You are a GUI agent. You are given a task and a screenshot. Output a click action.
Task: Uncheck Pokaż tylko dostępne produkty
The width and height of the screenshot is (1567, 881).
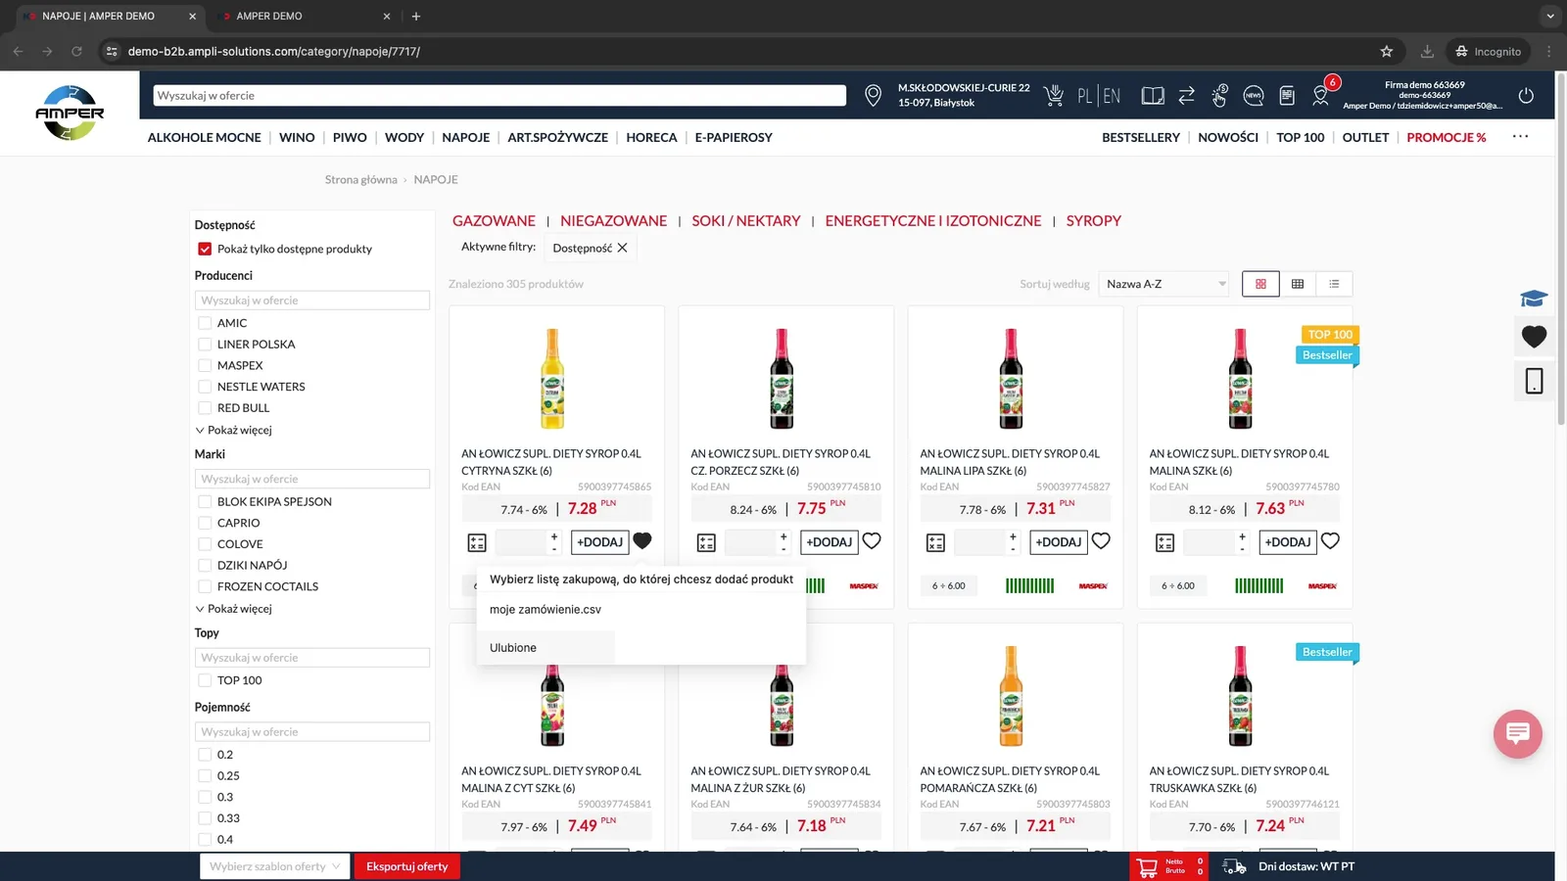point(205,249)
